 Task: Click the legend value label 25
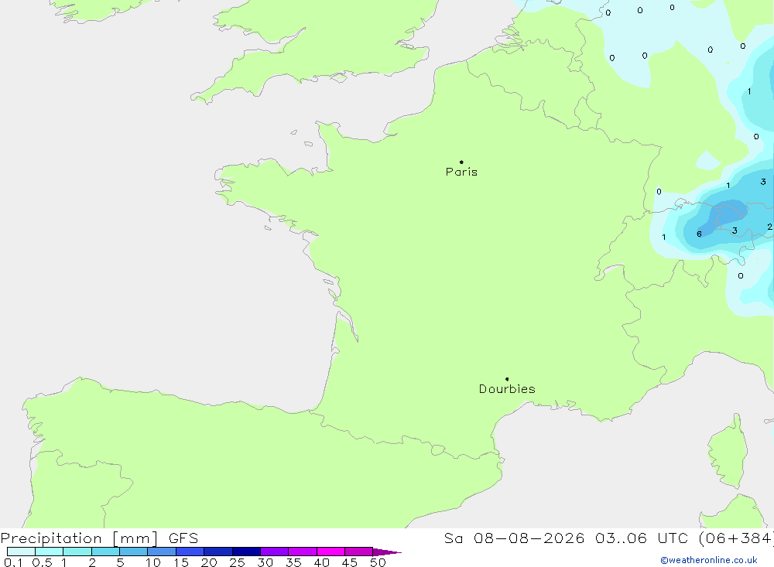tap(237, 562)
